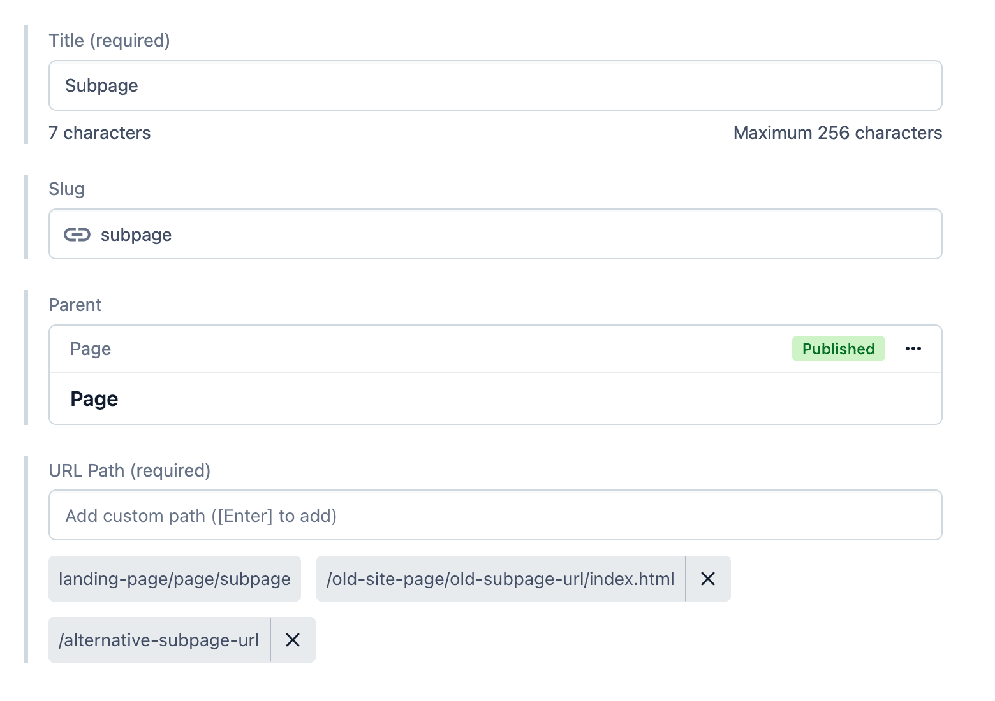Click the "Add custom path" input field

(495, 515)
